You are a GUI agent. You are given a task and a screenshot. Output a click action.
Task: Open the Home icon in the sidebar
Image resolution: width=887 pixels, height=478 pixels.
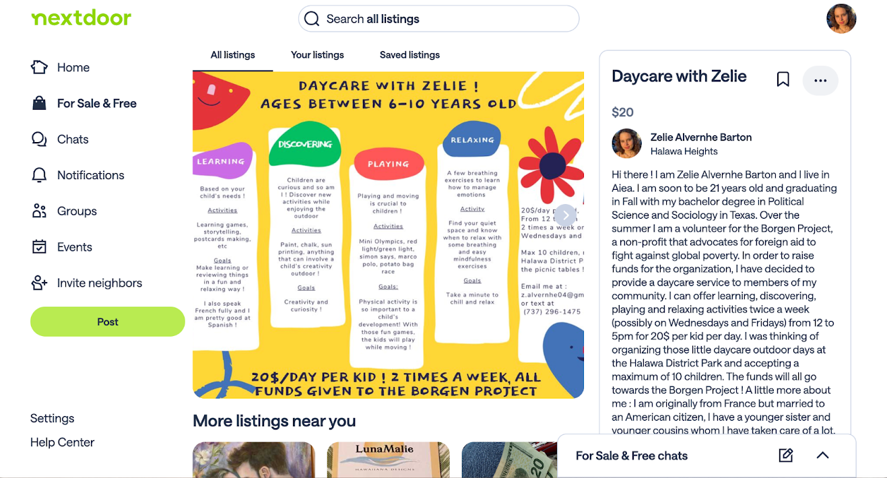(40, 67)
